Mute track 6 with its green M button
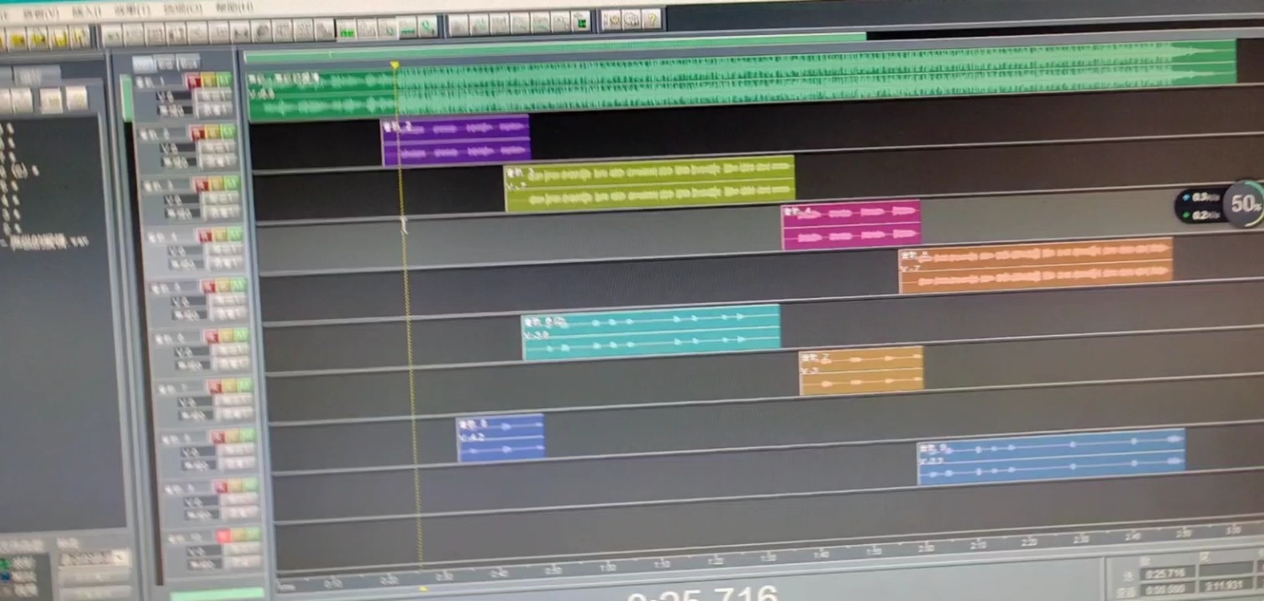1264x601 pixels. 242,335
